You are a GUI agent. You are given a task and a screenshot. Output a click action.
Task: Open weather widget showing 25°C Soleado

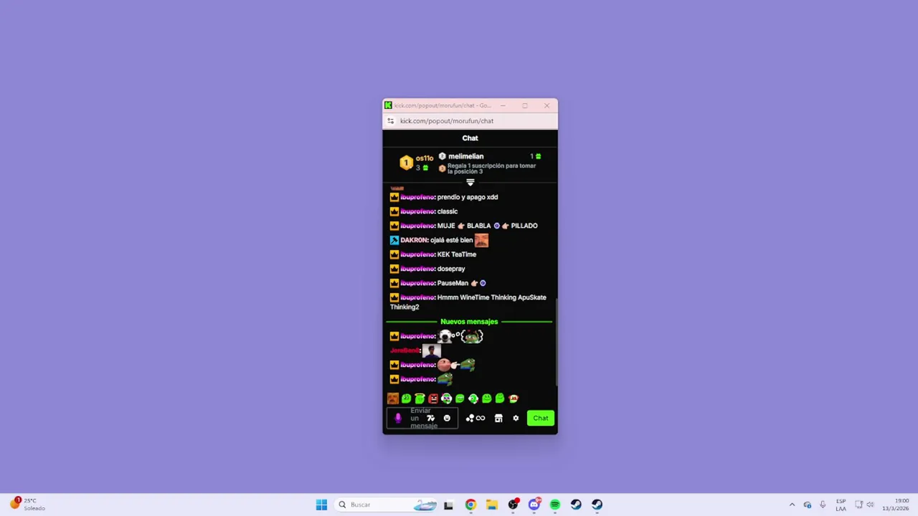pos(27,505)
